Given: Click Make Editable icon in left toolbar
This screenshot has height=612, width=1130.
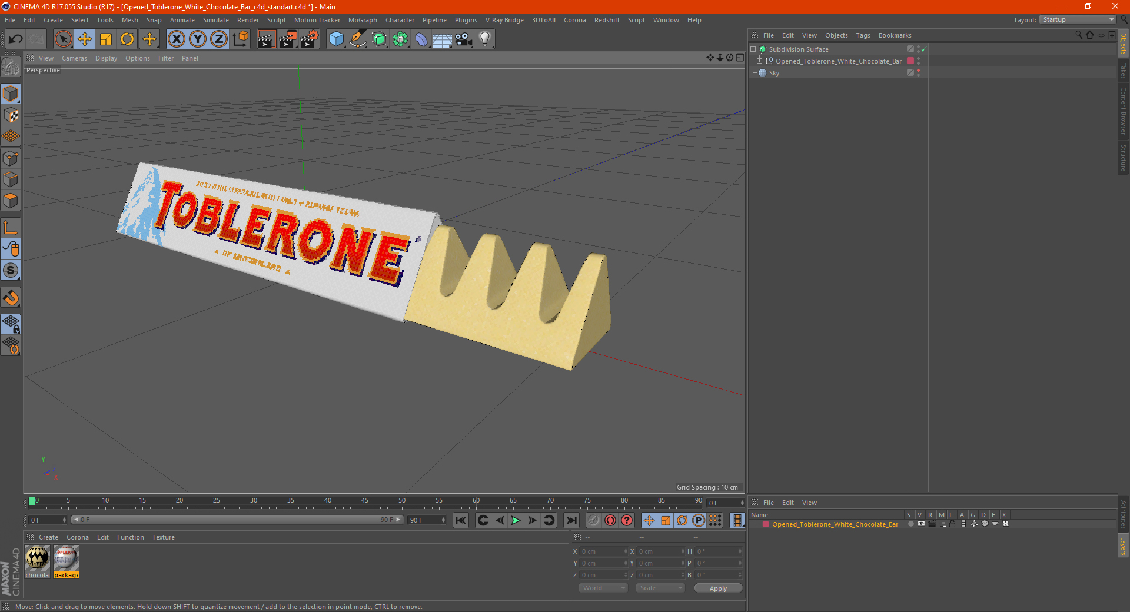Looking at the screenshot, I should [11, 67].
